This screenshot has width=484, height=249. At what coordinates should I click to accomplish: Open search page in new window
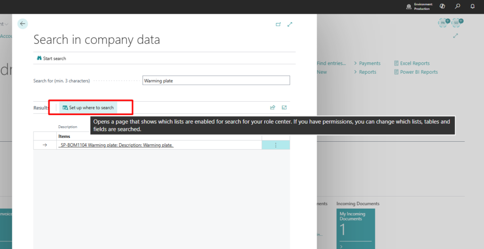pos(278,25)
